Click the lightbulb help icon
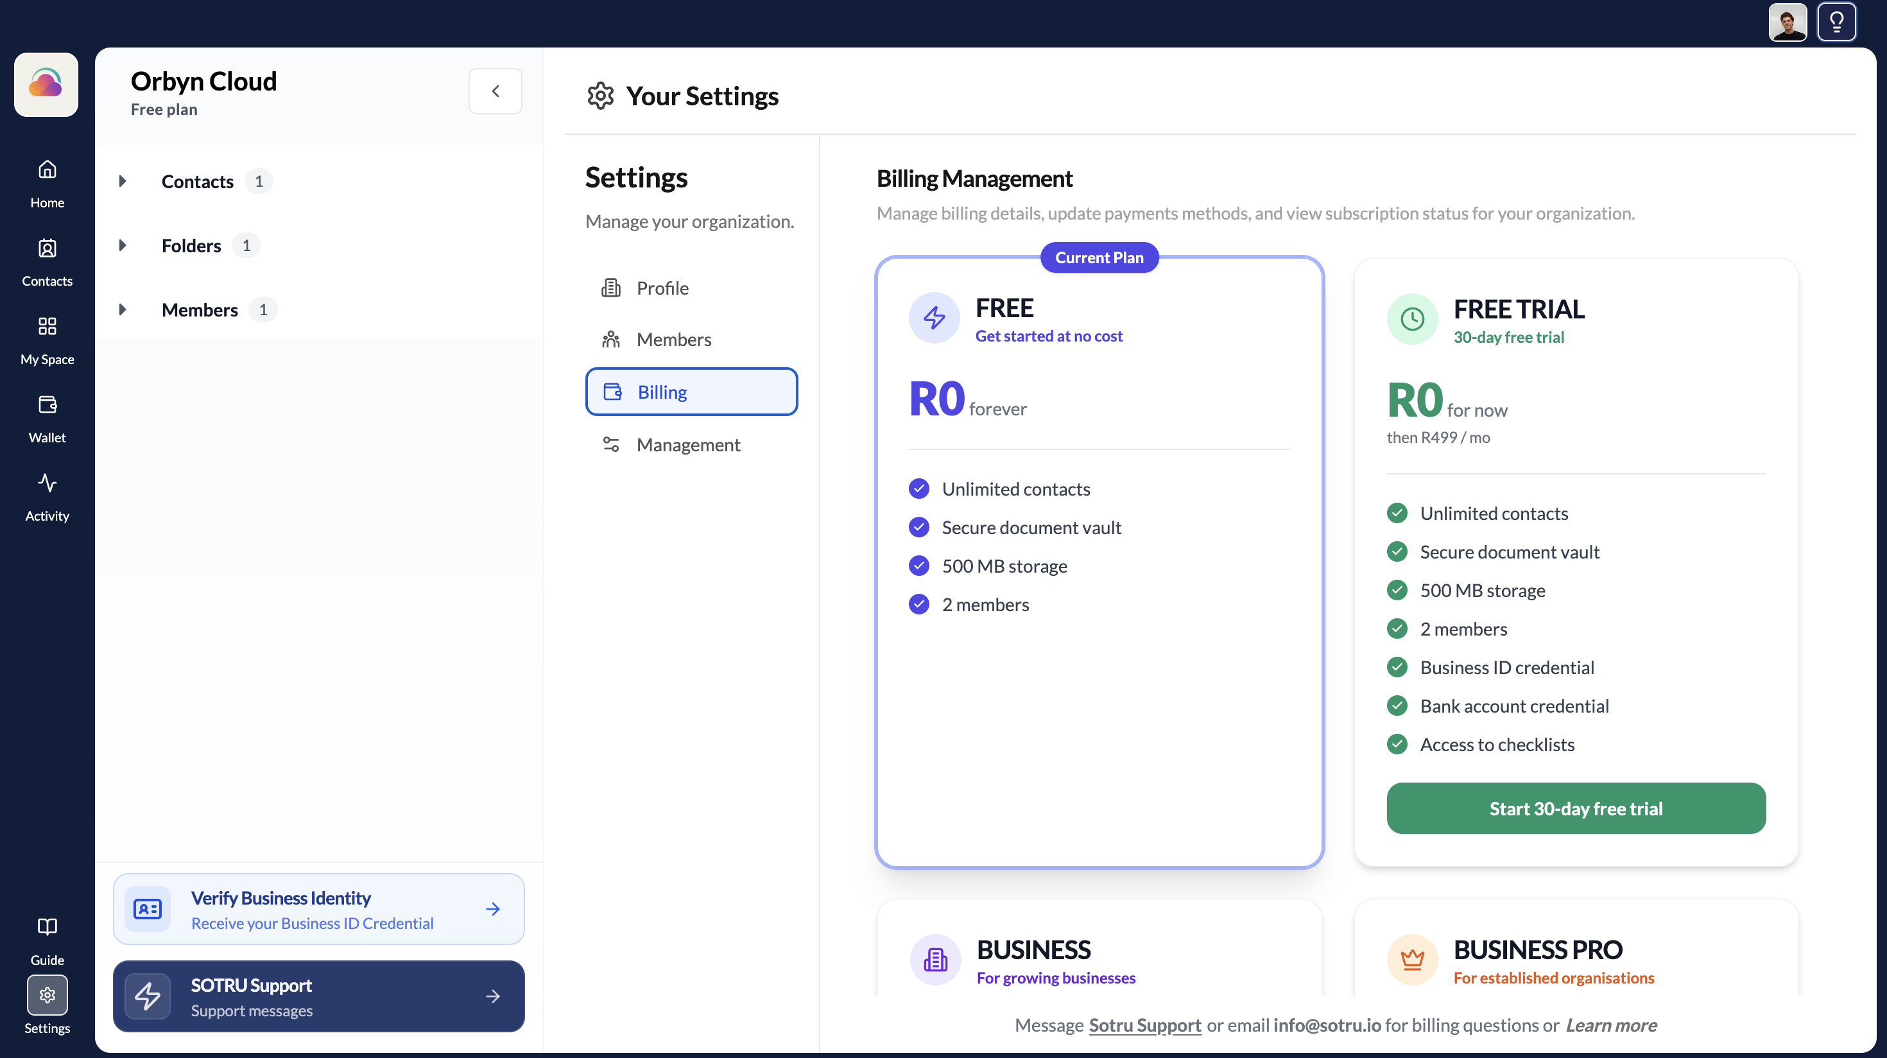Image resolution: width=1887 pixels, height=1058 pixels. coord(1837,22)
